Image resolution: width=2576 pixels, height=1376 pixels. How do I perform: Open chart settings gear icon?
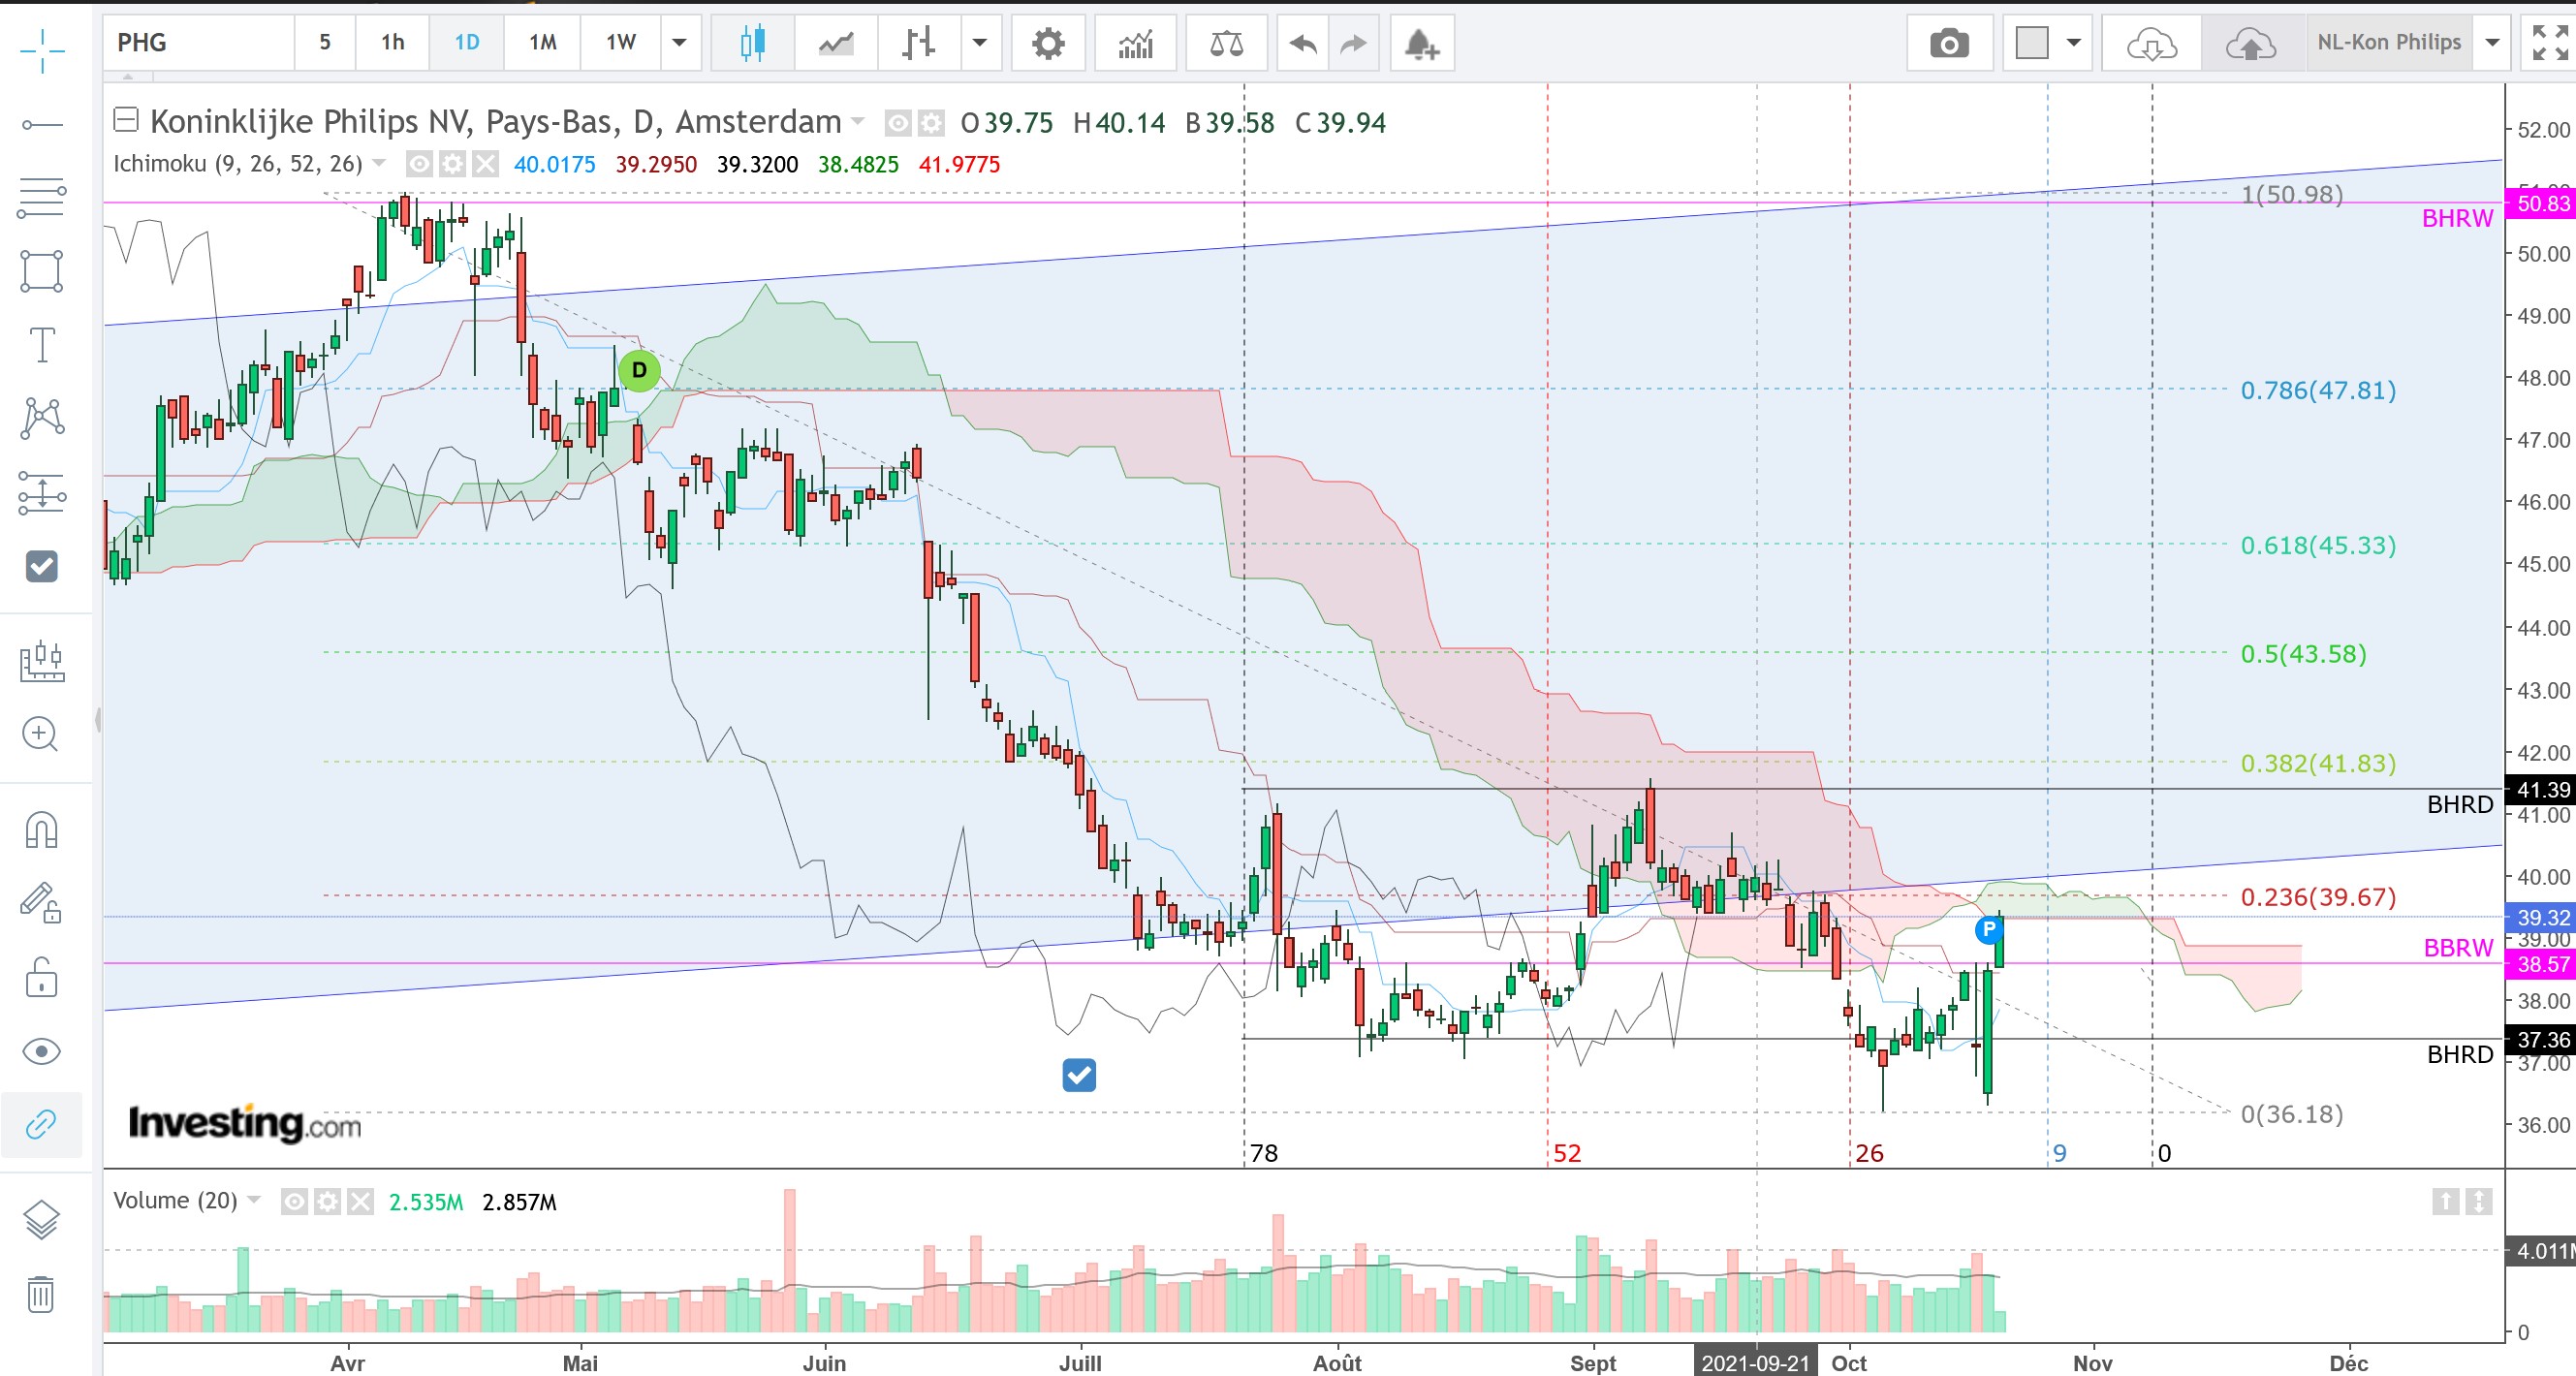tap(1047, 43)
